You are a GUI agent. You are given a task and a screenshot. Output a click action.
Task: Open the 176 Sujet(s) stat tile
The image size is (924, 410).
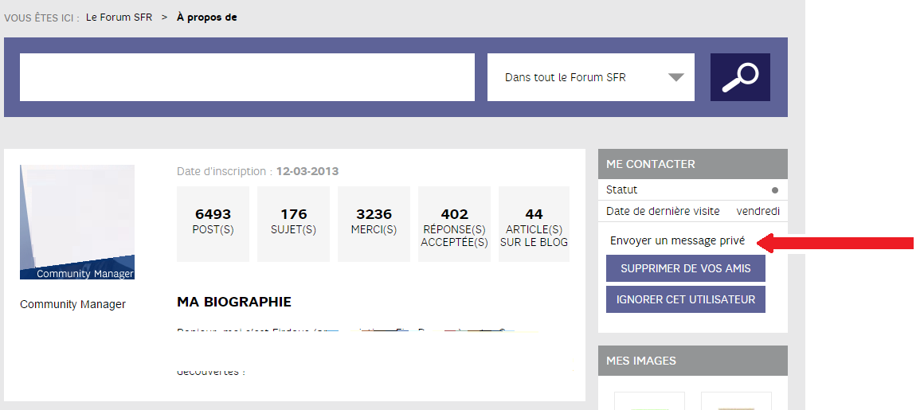(x=293, y=223)
